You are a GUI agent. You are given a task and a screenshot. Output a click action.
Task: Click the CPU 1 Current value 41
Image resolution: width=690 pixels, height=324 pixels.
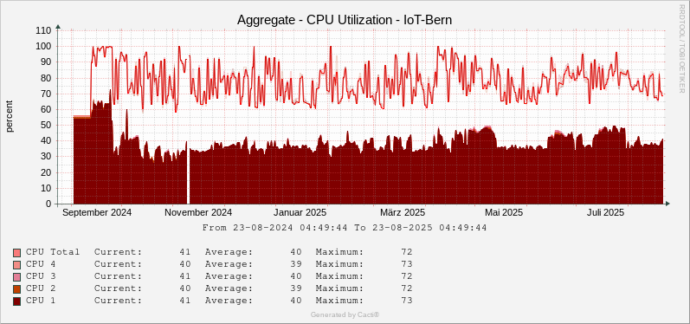point(184,301)
